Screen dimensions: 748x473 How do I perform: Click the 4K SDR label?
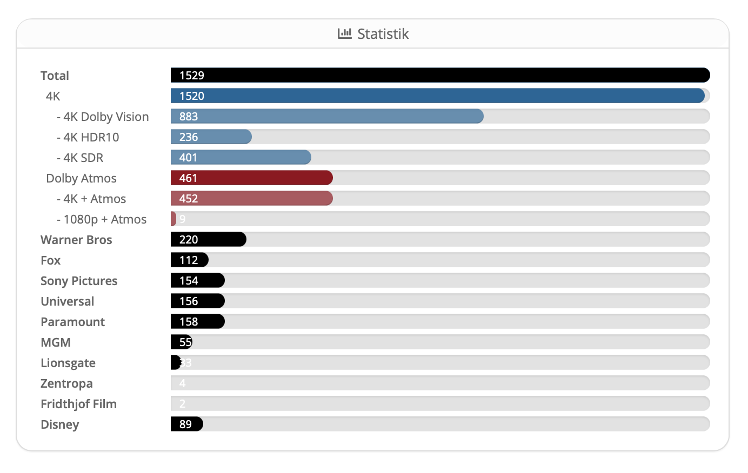pyautogui.click(x=80, y=158)
